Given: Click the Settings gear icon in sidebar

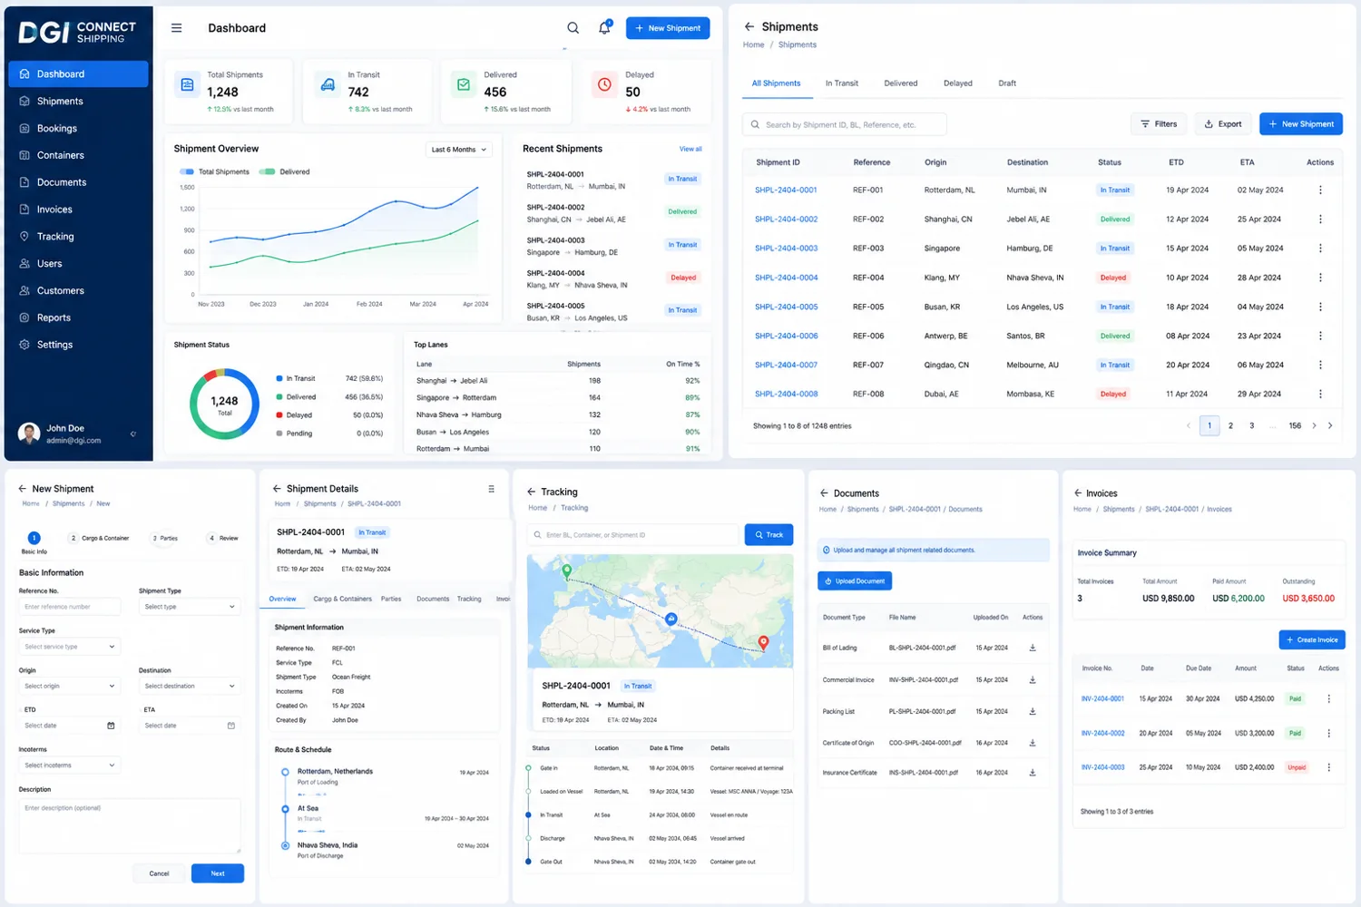Looking at the screenshot, I should point(24,345).
